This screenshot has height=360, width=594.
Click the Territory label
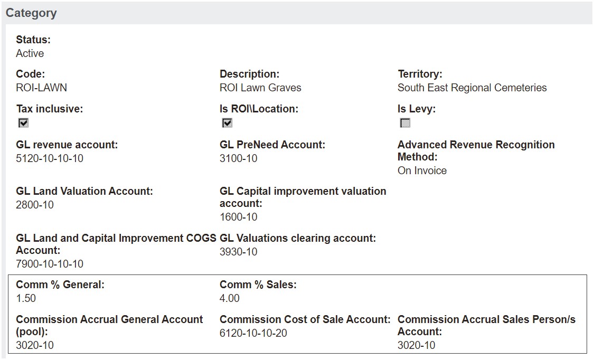(420, 74)
